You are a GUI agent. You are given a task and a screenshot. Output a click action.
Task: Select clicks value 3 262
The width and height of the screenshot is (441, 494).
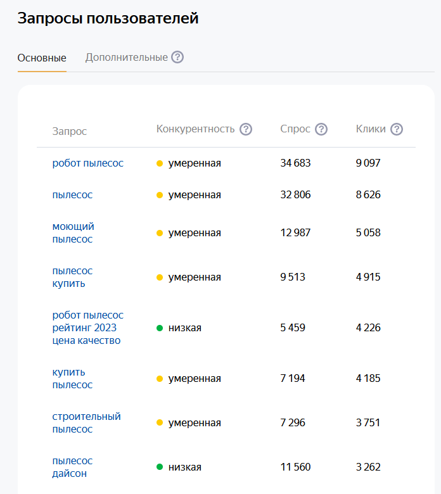tap(368, 467)
